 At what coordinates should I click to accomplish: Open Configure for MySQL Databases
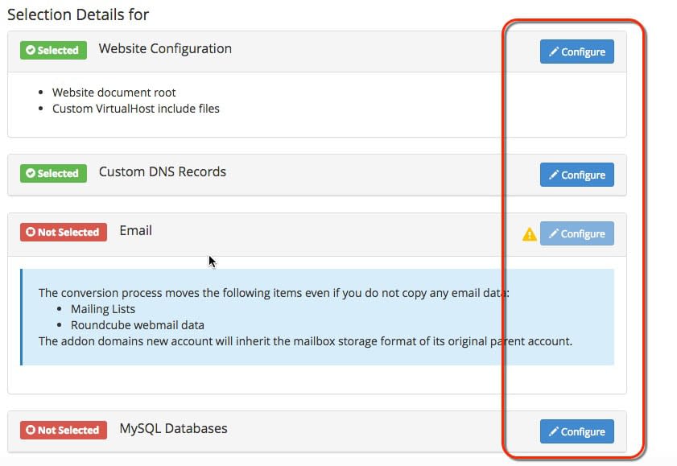pos(576,431)
